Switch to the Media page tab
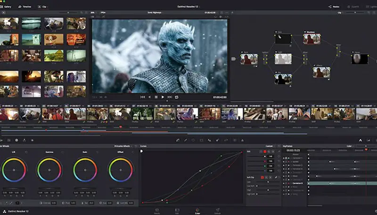This screenshot has height=215, width=377. click(x=157, y=211)
